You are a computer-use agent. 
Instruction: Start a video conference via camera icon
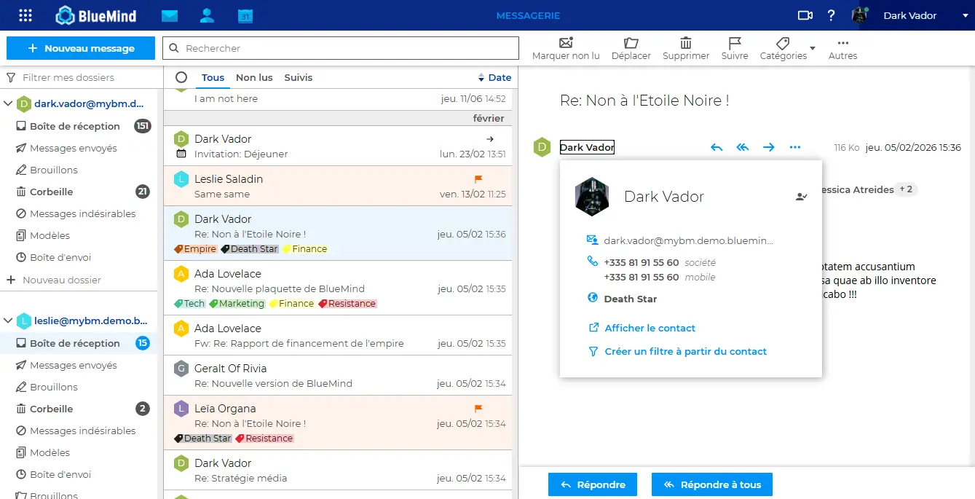click(805, 15)
